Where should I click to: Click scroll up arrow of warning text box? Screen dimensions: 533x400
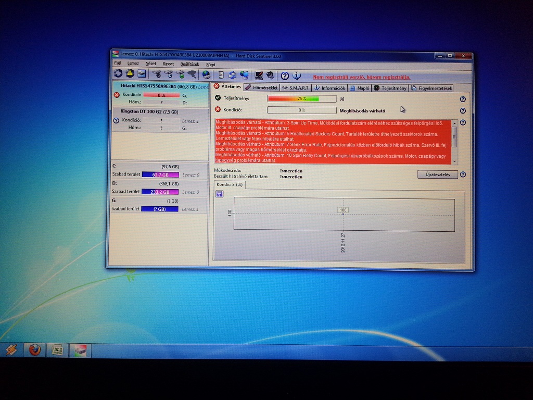[454, 123]
